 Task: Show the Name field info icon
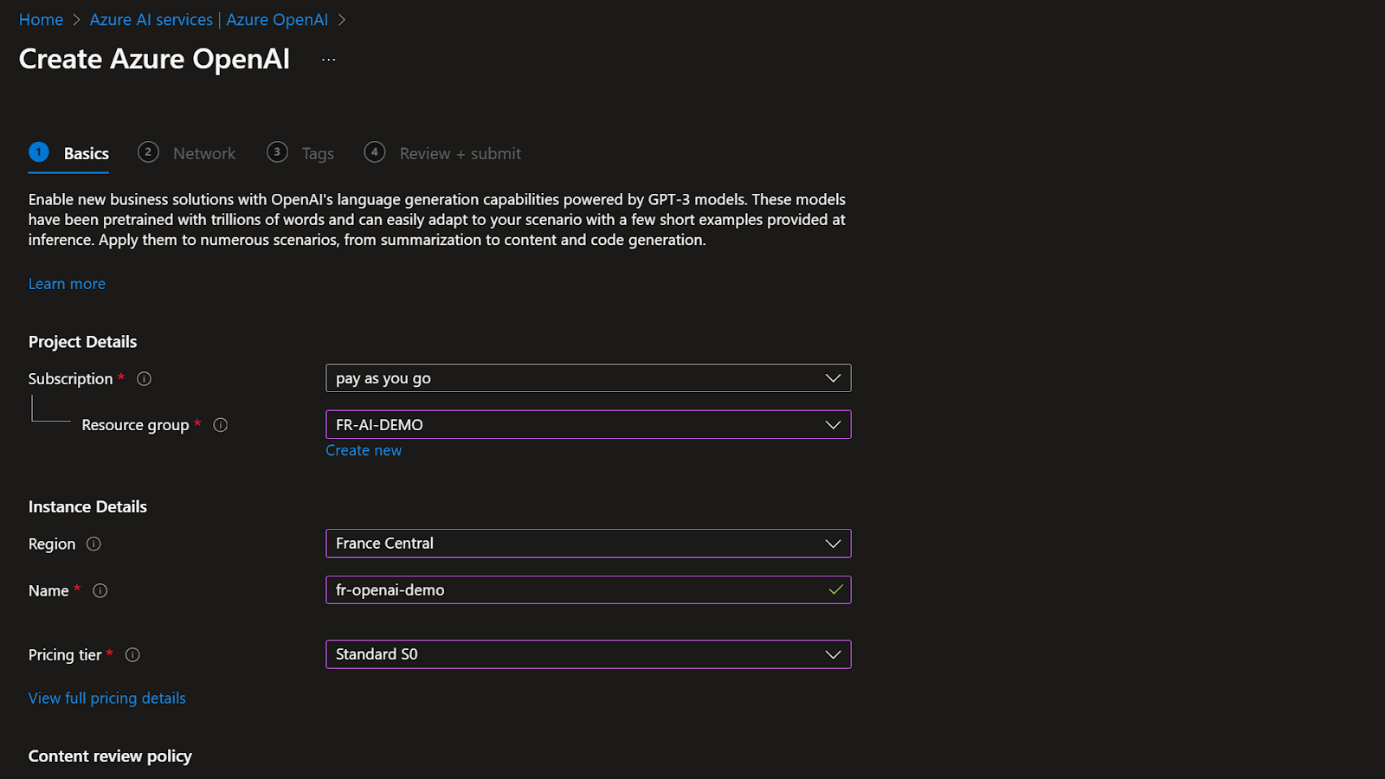pos(100,590)
